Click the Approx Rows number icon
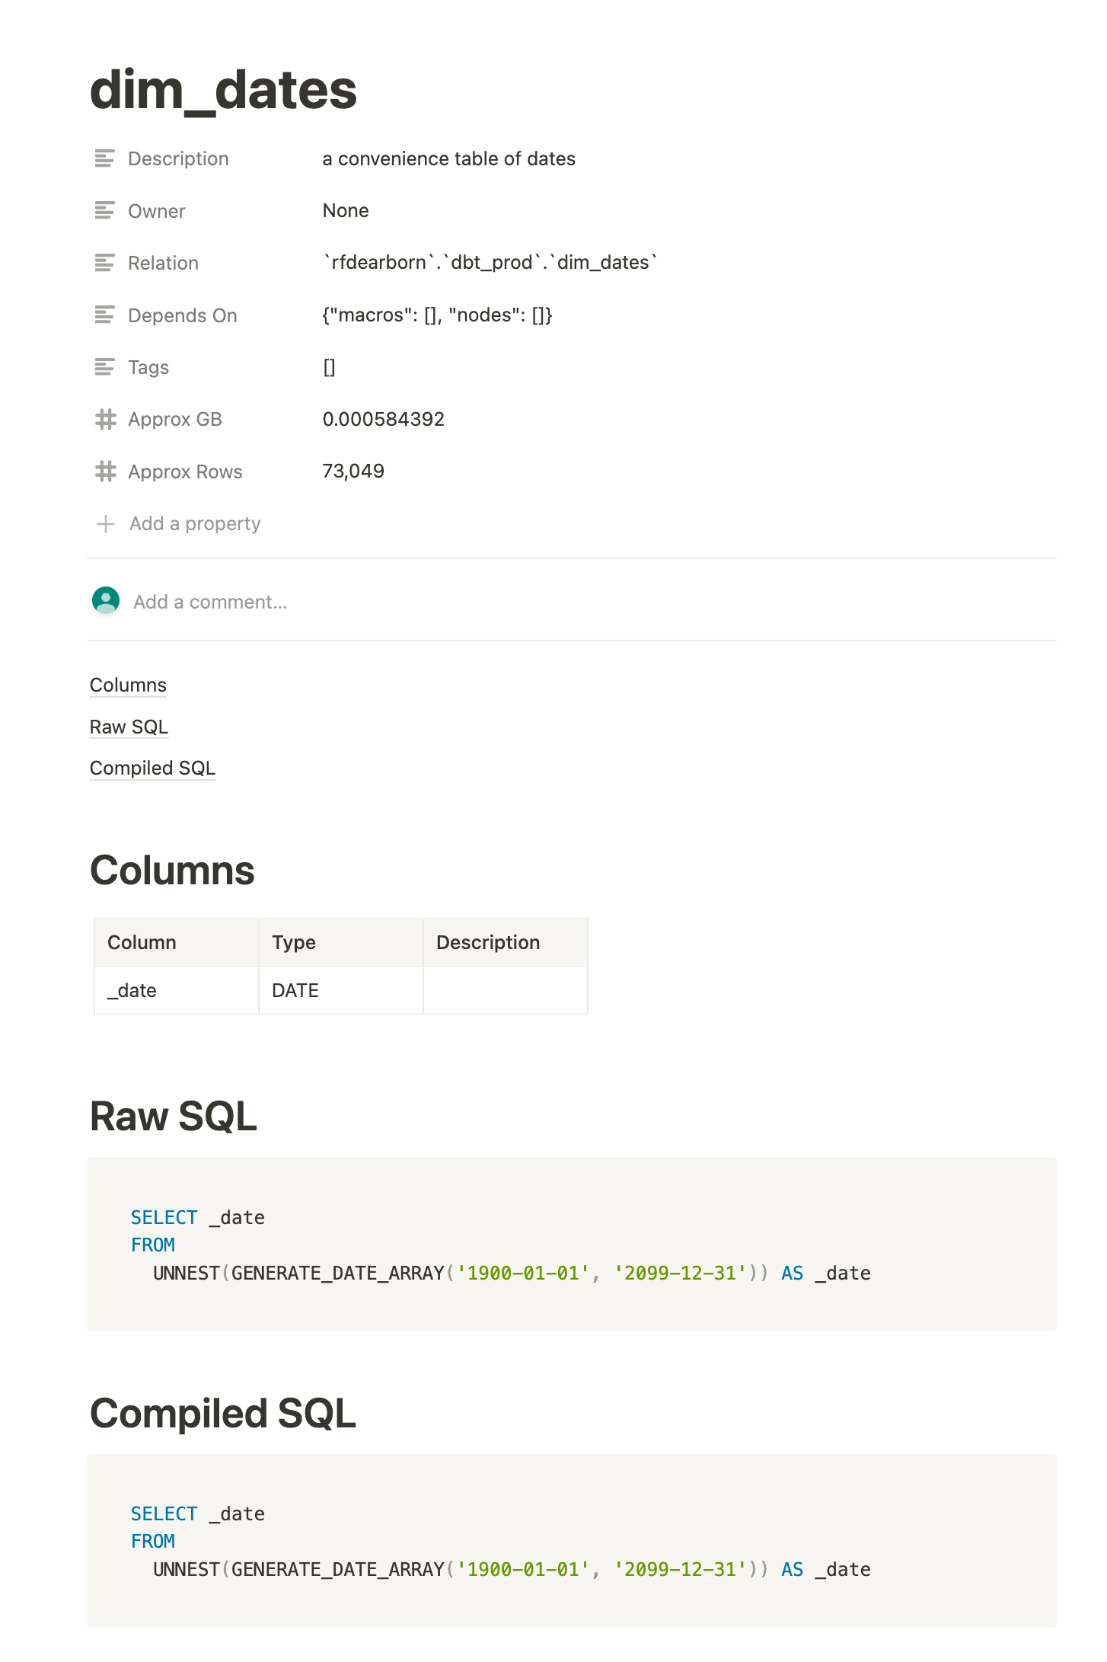The image size is (1107, 1662). click(105, 471)
